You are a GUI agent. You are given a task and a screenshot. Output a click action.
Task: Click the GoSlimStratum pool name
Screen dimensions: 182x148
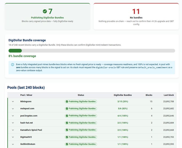coord(28,144)
